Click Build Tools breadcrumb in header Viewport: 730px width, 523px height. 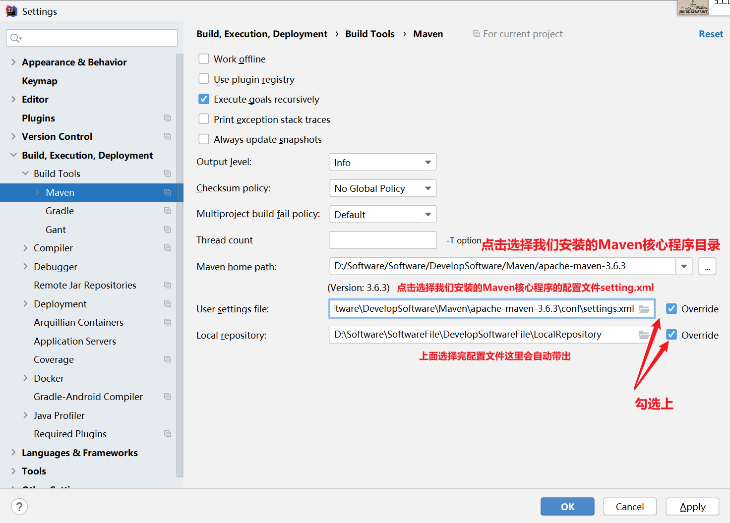coord(370,34)
